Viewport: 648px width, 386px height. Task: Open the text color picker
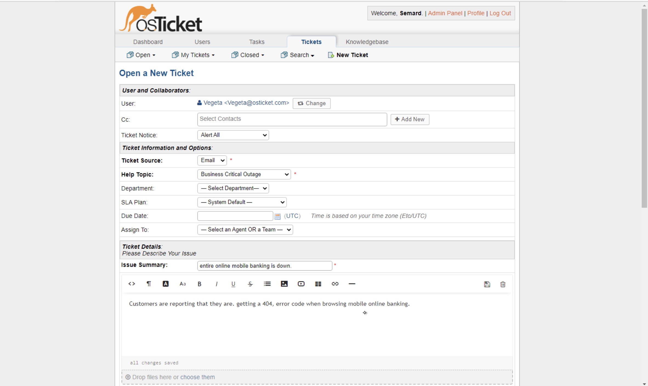pyautogui.click(x=165, y=284)
